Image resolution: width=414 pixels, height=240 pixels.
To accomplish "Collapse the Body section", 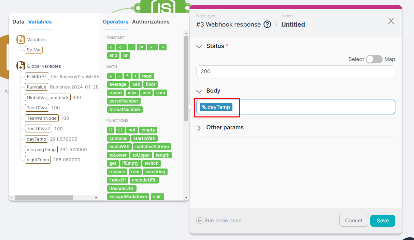I will 199,91.
